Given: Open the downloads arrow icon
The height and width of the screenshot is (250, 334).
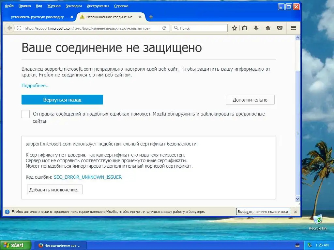Looking at the screenshot, I should pos(256,28).
